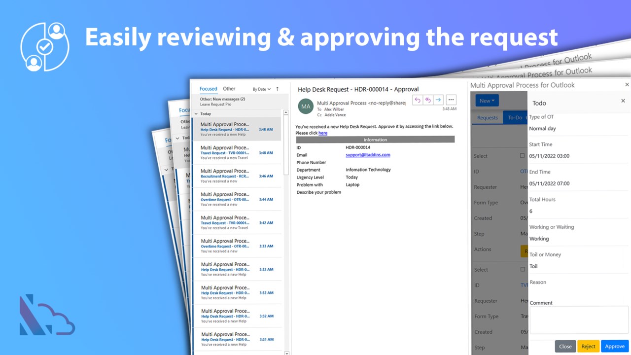Click message list scrollbar up arrow
Screen dimensions: 631x355
click(x=286, y=113)
